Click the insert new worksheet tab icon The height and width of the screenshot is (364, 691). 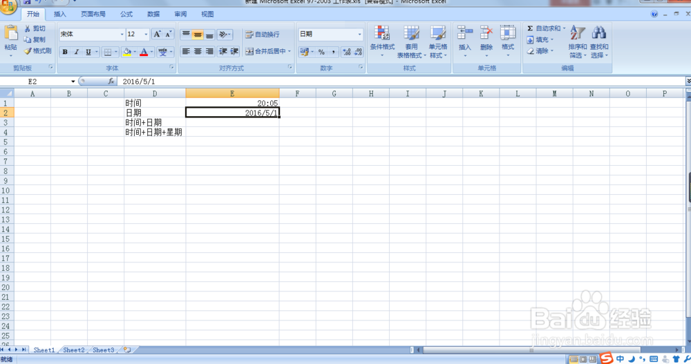(127, 350)
